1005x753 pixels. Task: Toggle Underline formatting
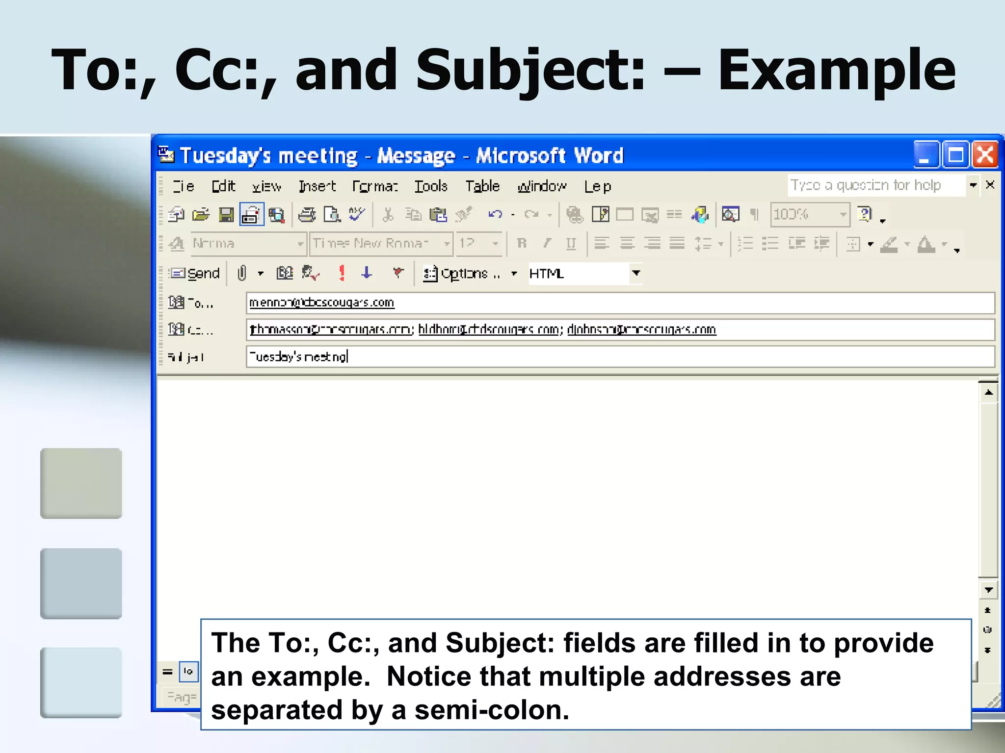[571, 244]
